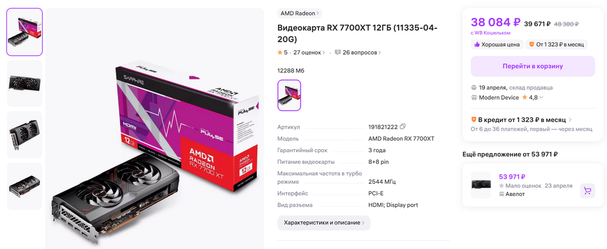Click the questions speech bubble icon
The width and height of the screenshot is (607, 249).
click(x=337, y=52)
